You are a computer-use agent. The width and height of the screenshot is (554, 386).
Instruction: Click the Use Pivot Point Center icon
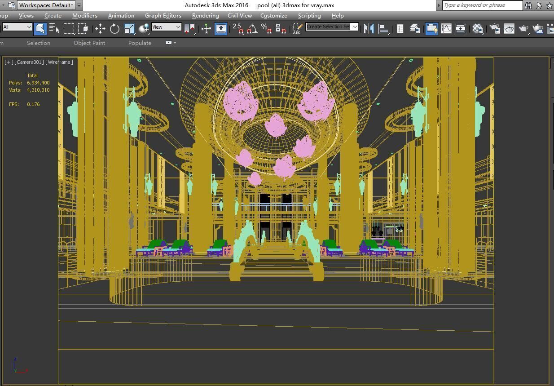[189, 29]
